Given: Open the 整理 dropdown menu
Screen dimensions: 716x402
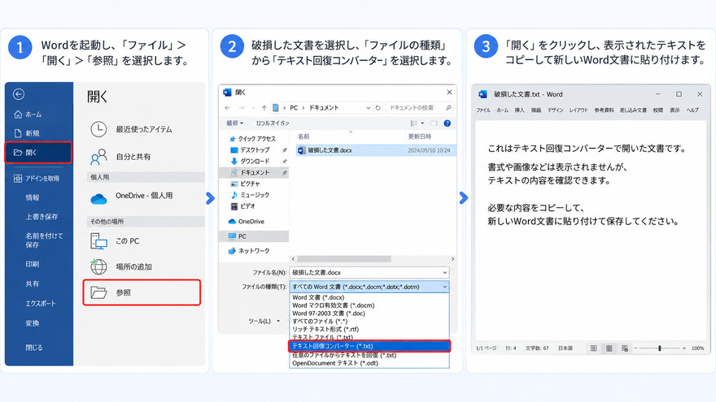Looking at the screenshot, I should click(x=234, y=123).
